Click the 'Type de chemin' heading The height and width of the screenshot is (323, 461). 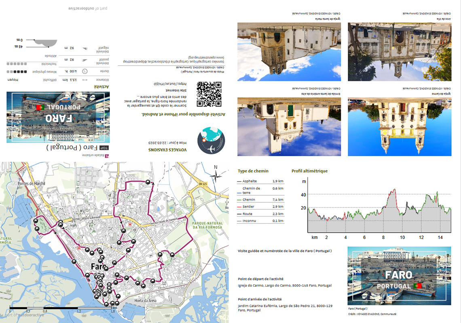tap(253, 171)
